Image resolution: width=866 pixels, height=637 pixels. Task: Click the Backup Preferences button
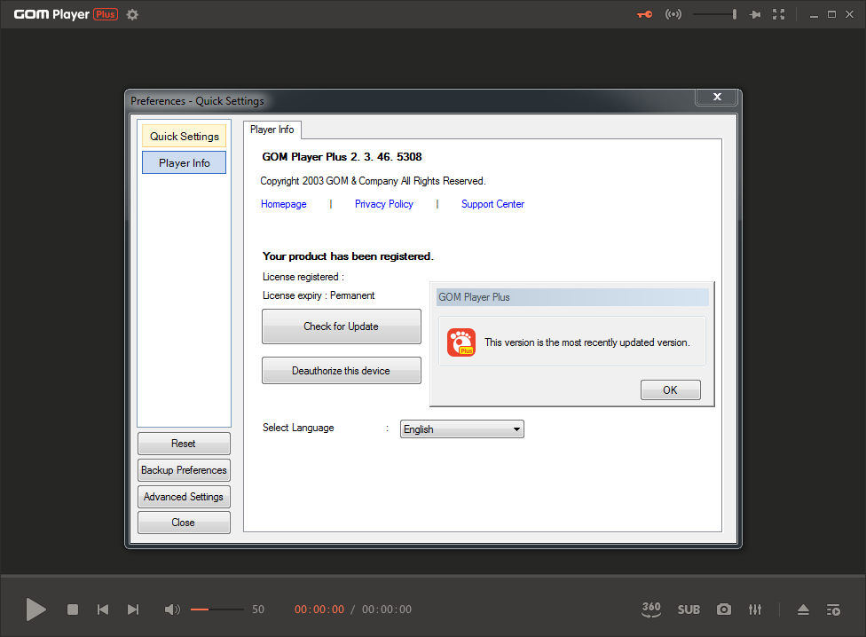coord(184,469)
